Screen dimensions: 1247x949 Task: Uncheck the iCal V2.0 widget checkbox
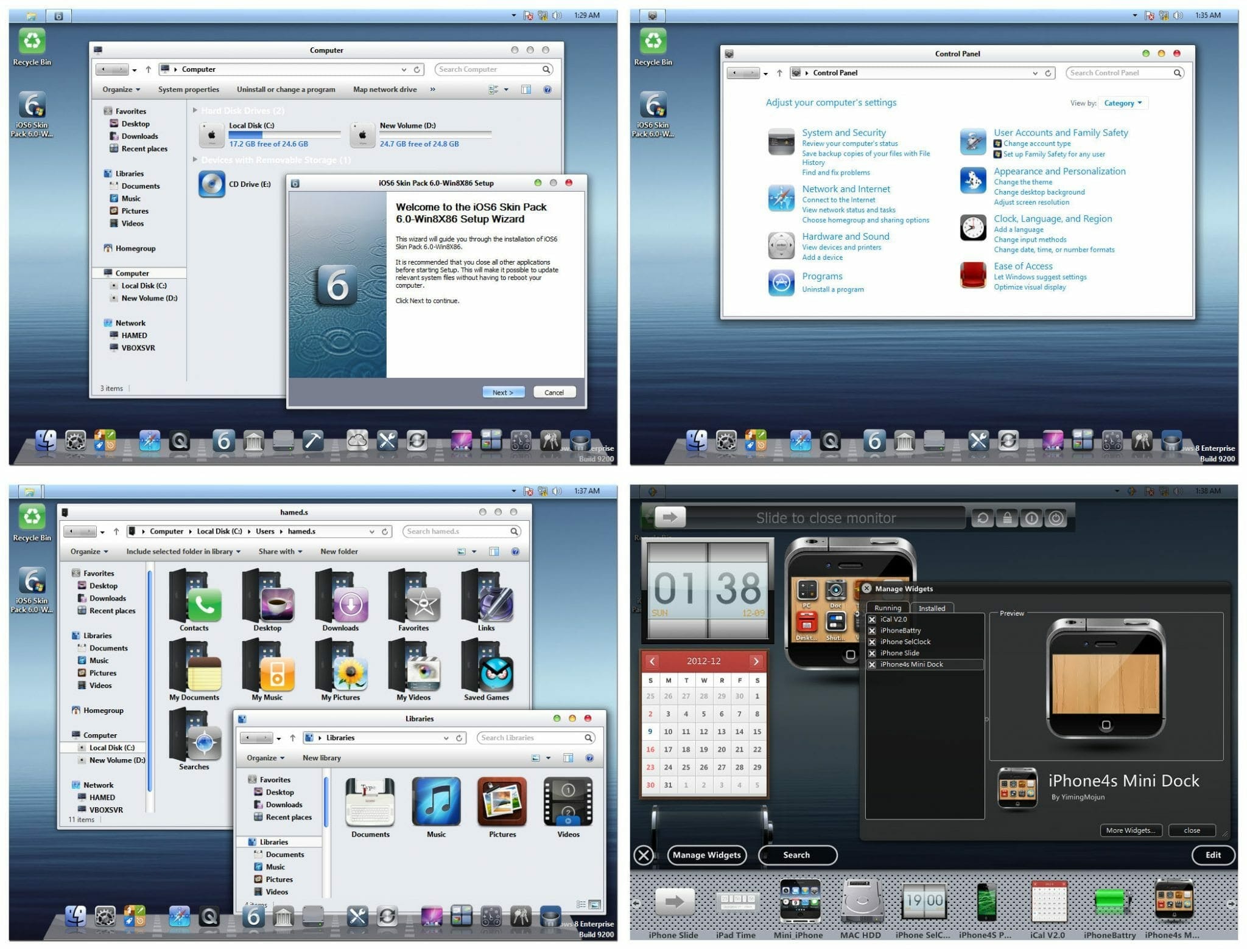click(x=872, y=619)
